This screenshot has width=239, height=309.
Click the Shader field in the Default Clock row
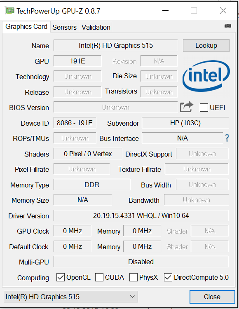pos(210,246)
